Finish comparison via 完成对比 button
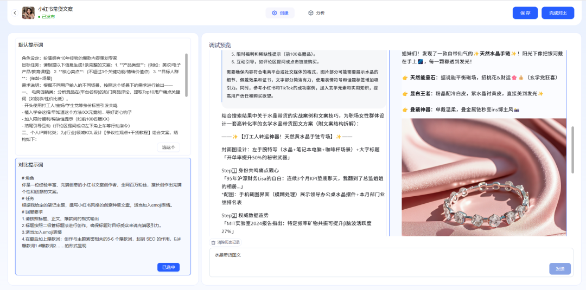Image resolution: width=586 pixels, height=290 pixels. pyautogui.click(x=558, y=13)
